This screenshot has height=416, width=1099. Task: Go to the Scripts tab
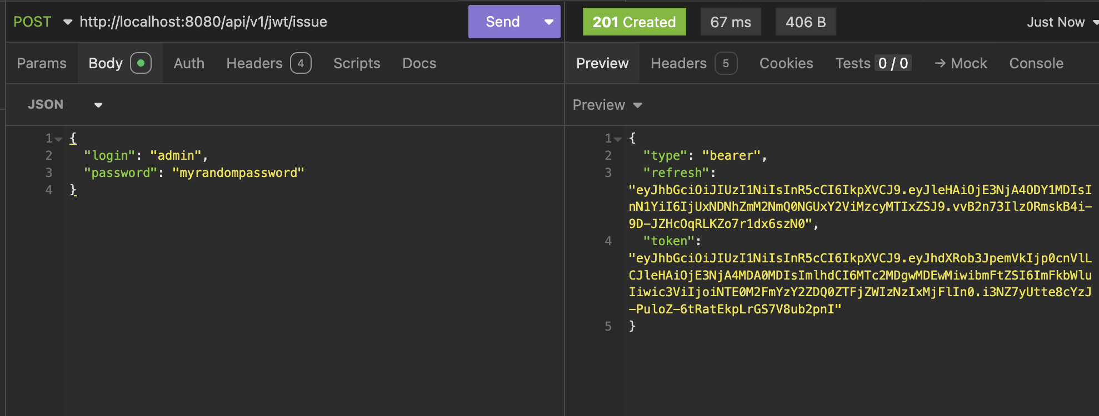[x=357, y=63]
